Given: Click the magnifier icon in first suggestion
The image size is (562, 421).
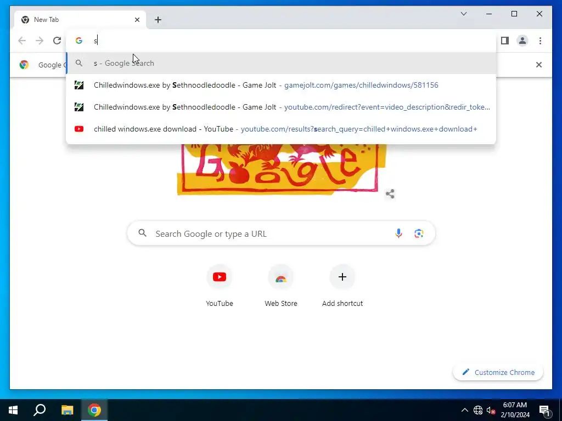Looking at the screenshot, I should coord(79,63).
